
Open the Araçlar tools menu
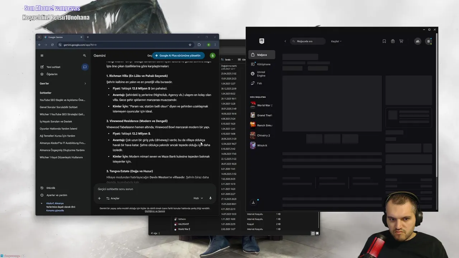point(113,198)
